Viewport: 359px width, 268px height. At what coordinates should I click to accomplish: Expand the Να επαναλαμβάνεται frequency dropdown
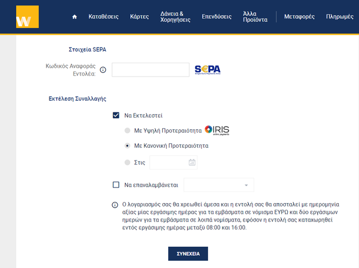coord(219,185)
